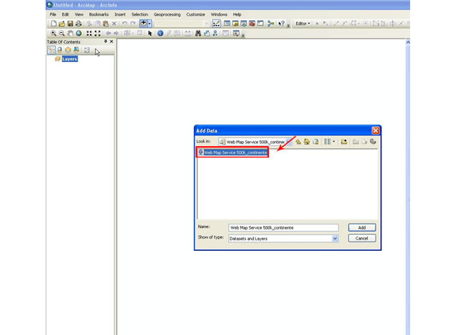Screen dimensions: 455x335
Task: Expand the Show of type dropdown
Action: point(335,238)
